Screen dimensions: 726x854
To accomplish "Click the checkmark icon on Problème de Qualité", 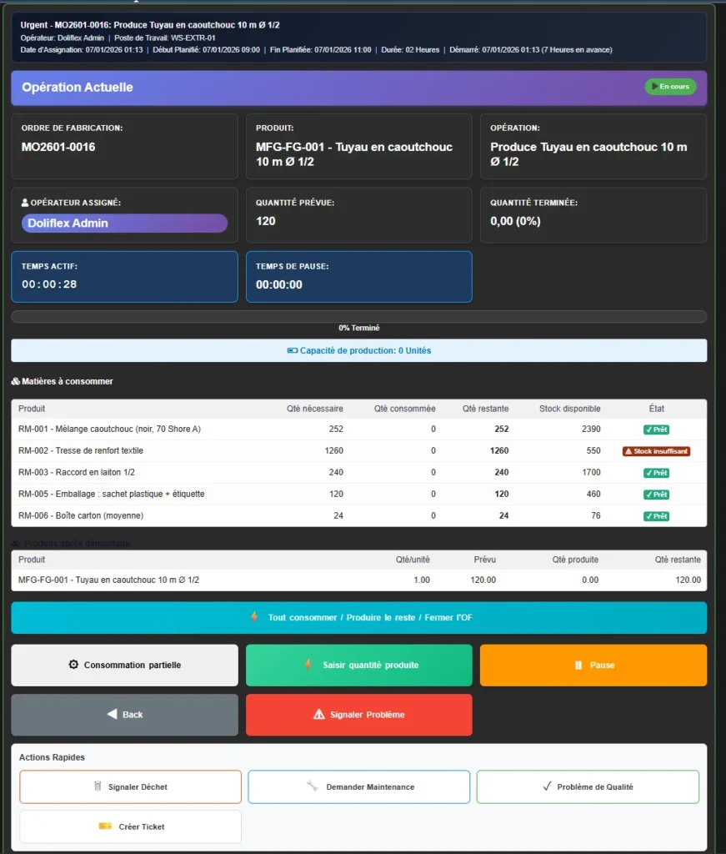I will (547, 786).
